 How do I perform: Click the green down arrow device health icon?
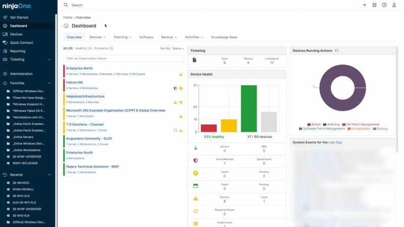pyautogui.click(x=195, y=148)
